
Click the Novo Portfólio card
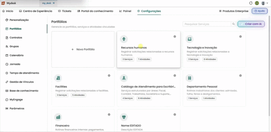point(83,49)
